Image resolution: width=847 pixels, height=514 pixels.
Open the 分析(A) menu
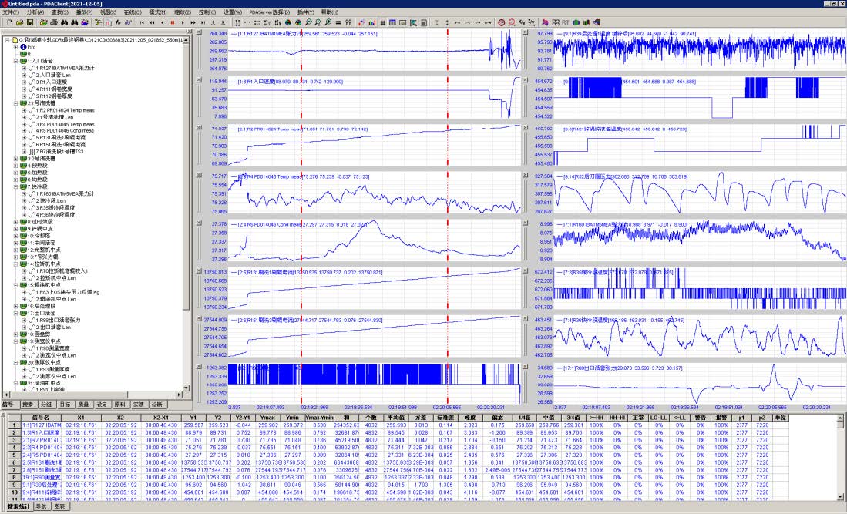[x=35, y=12]
